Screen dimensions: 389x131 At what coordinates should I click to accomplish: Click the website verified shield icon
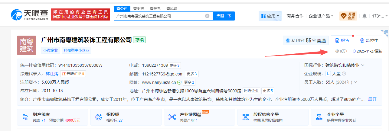[179, 82]
